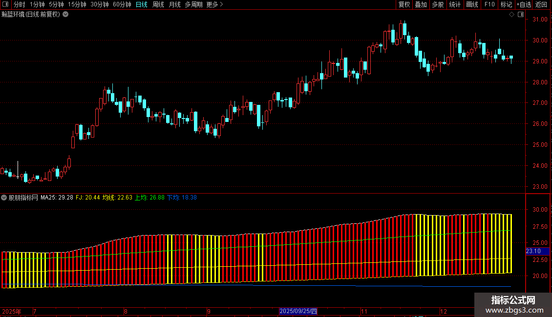Image resolution: width=552 pixels, height=317 pixels.
Task: Click month 8 on the time axis
Action: (126, 311)
